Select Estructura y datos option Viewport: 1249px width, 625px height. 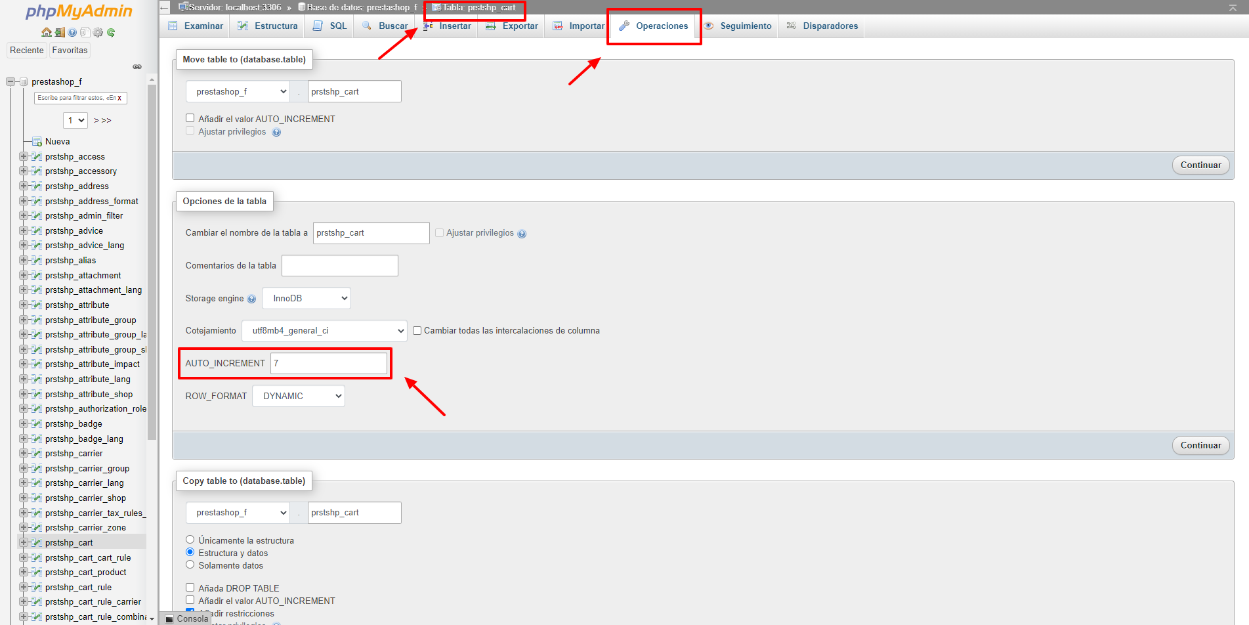(190, 552)
